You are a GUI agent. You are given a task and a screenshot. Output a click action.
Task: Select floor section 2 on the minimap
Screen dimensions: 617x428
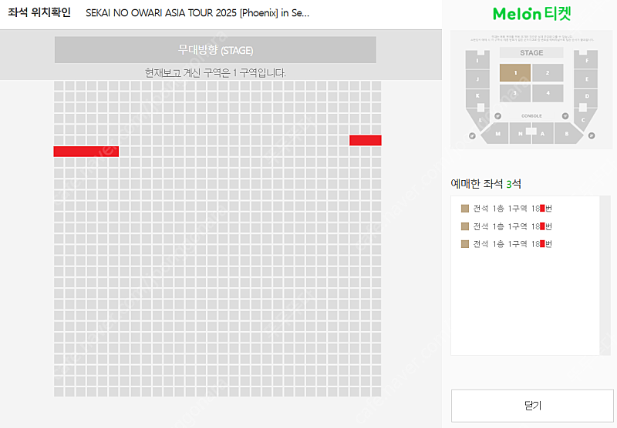[548, 72]
